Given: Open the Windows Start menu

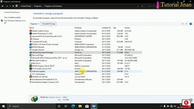Looking at the screenshot, I should (x=3, y=106).
